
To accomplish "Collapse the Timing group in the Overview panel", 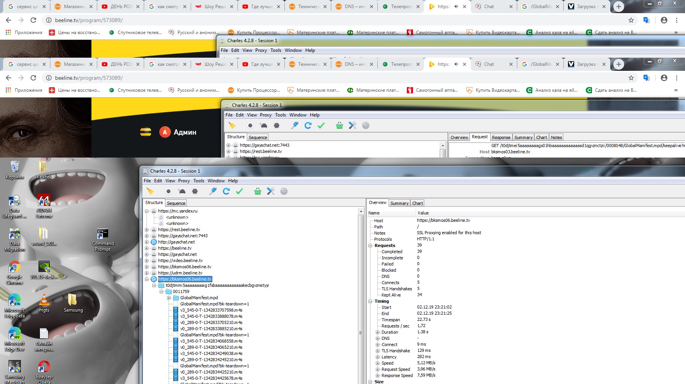I will pyautogui.click(x=370, y=301).
